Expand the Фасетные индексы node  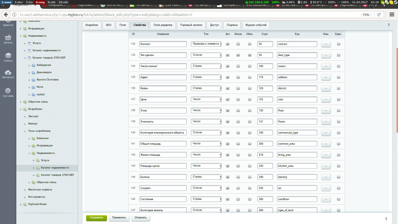point(25,190)
